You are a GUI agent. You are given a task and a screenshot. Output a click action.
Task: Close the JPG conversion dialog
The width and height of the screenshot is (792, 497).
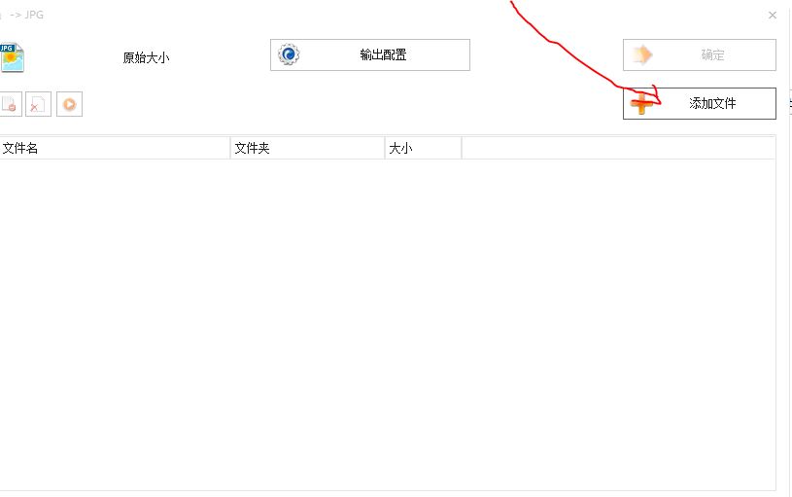(773, 16)
